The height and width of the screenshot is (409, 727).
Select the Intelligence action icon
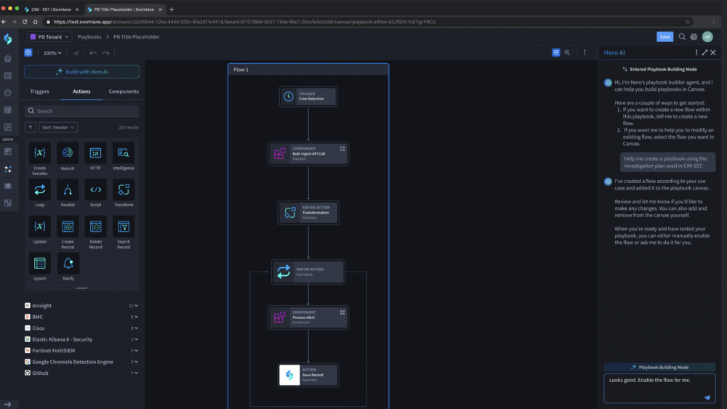pyautogui.click(x=124, y=153)
